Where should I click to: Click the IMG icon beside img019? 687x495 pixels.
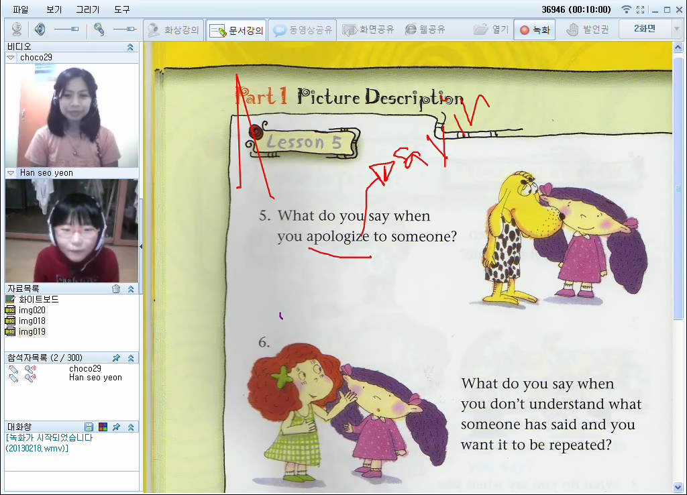[x=10, y=331]
